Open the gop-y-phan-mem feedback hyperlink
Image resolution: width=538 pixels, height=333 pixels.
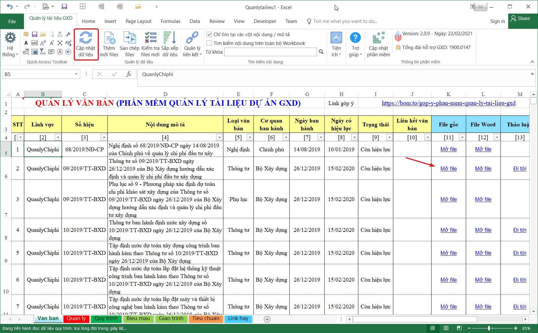tap(448, 103)
